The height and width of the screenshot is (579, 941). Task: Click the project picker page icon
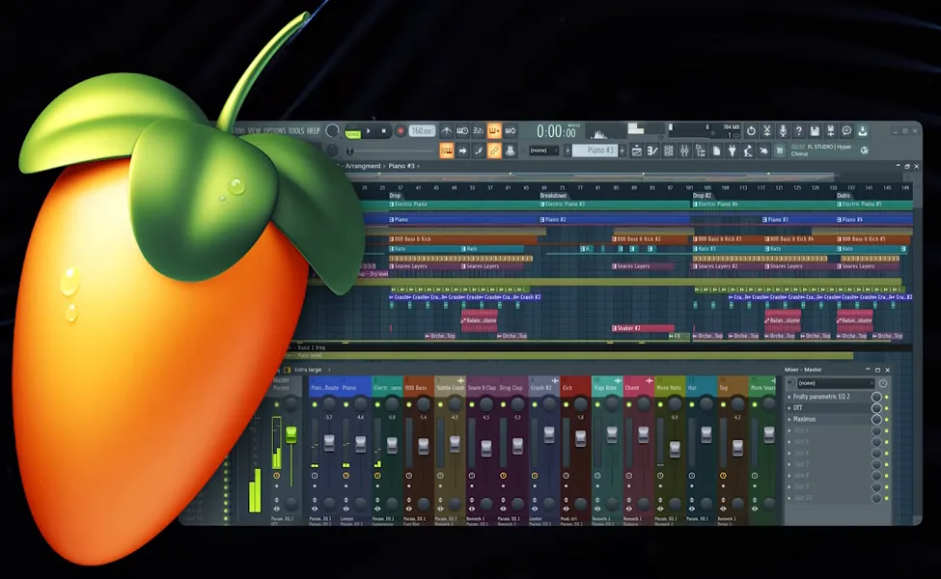point(716,152)
